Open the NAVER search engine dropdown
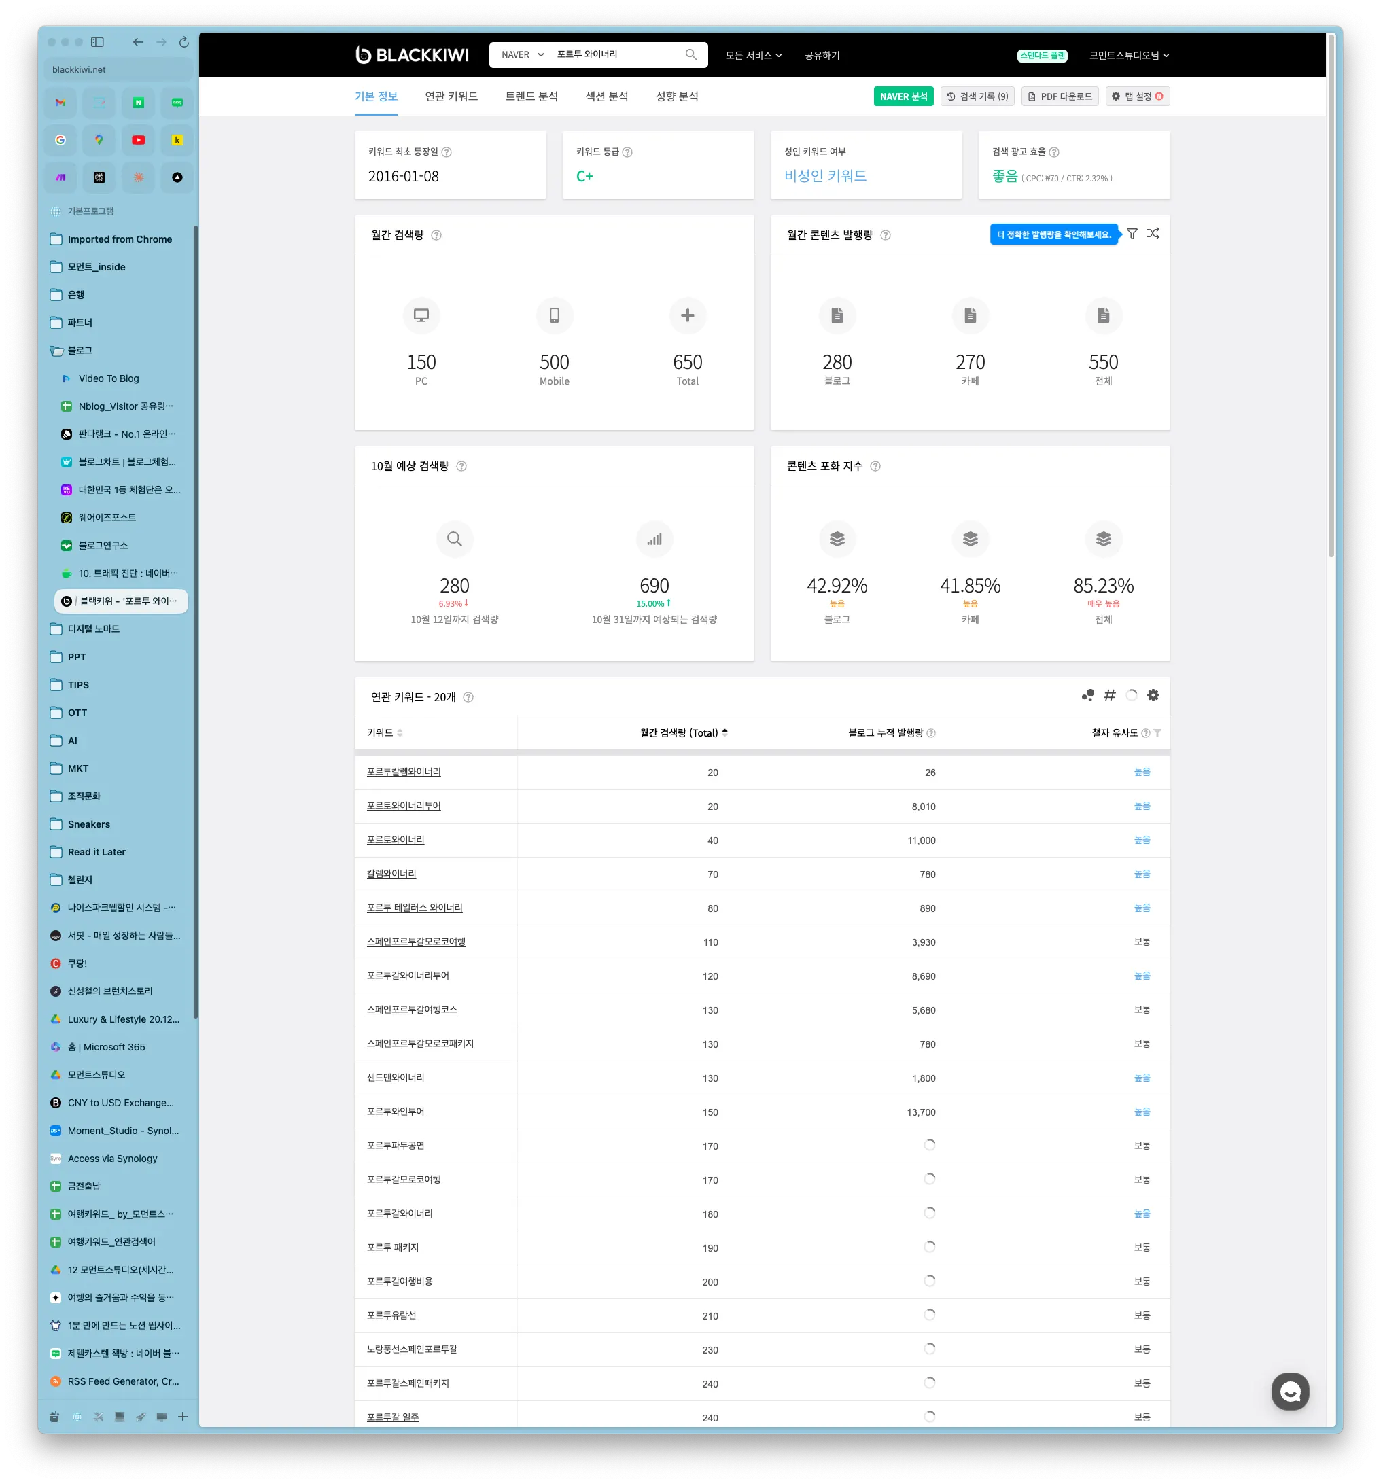Screen dimensions: 1381x1484 (523, 54)
